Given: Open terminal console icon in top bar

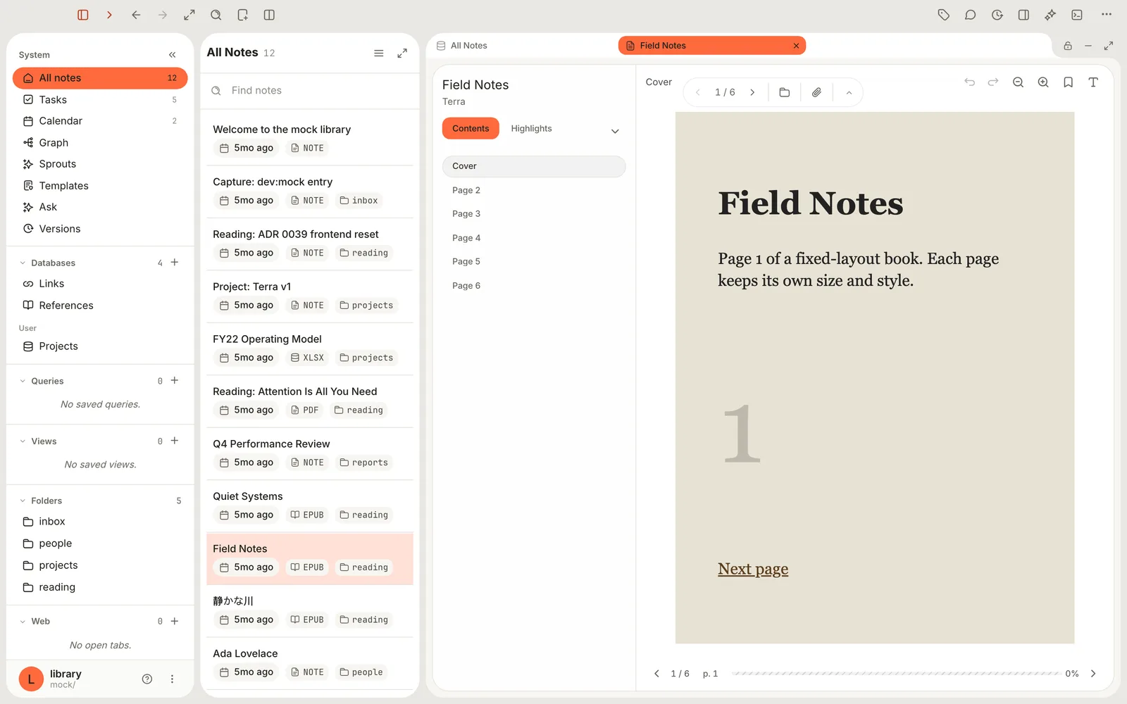Looking at the screenshot, I should pyautogui.click(x=1077, y=15).
